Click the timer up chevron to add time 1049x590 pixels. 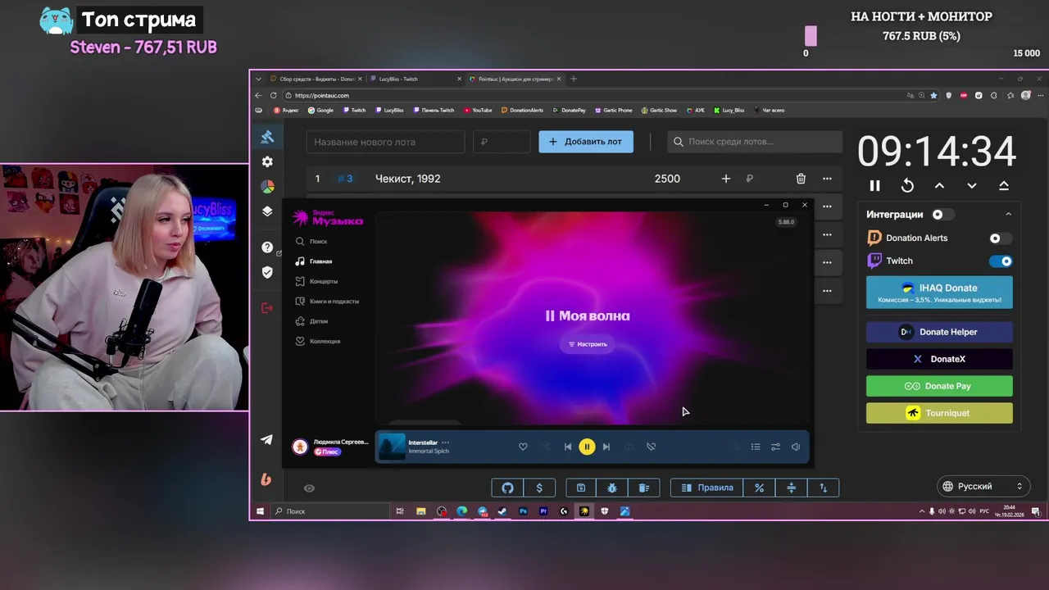(939, 186)
